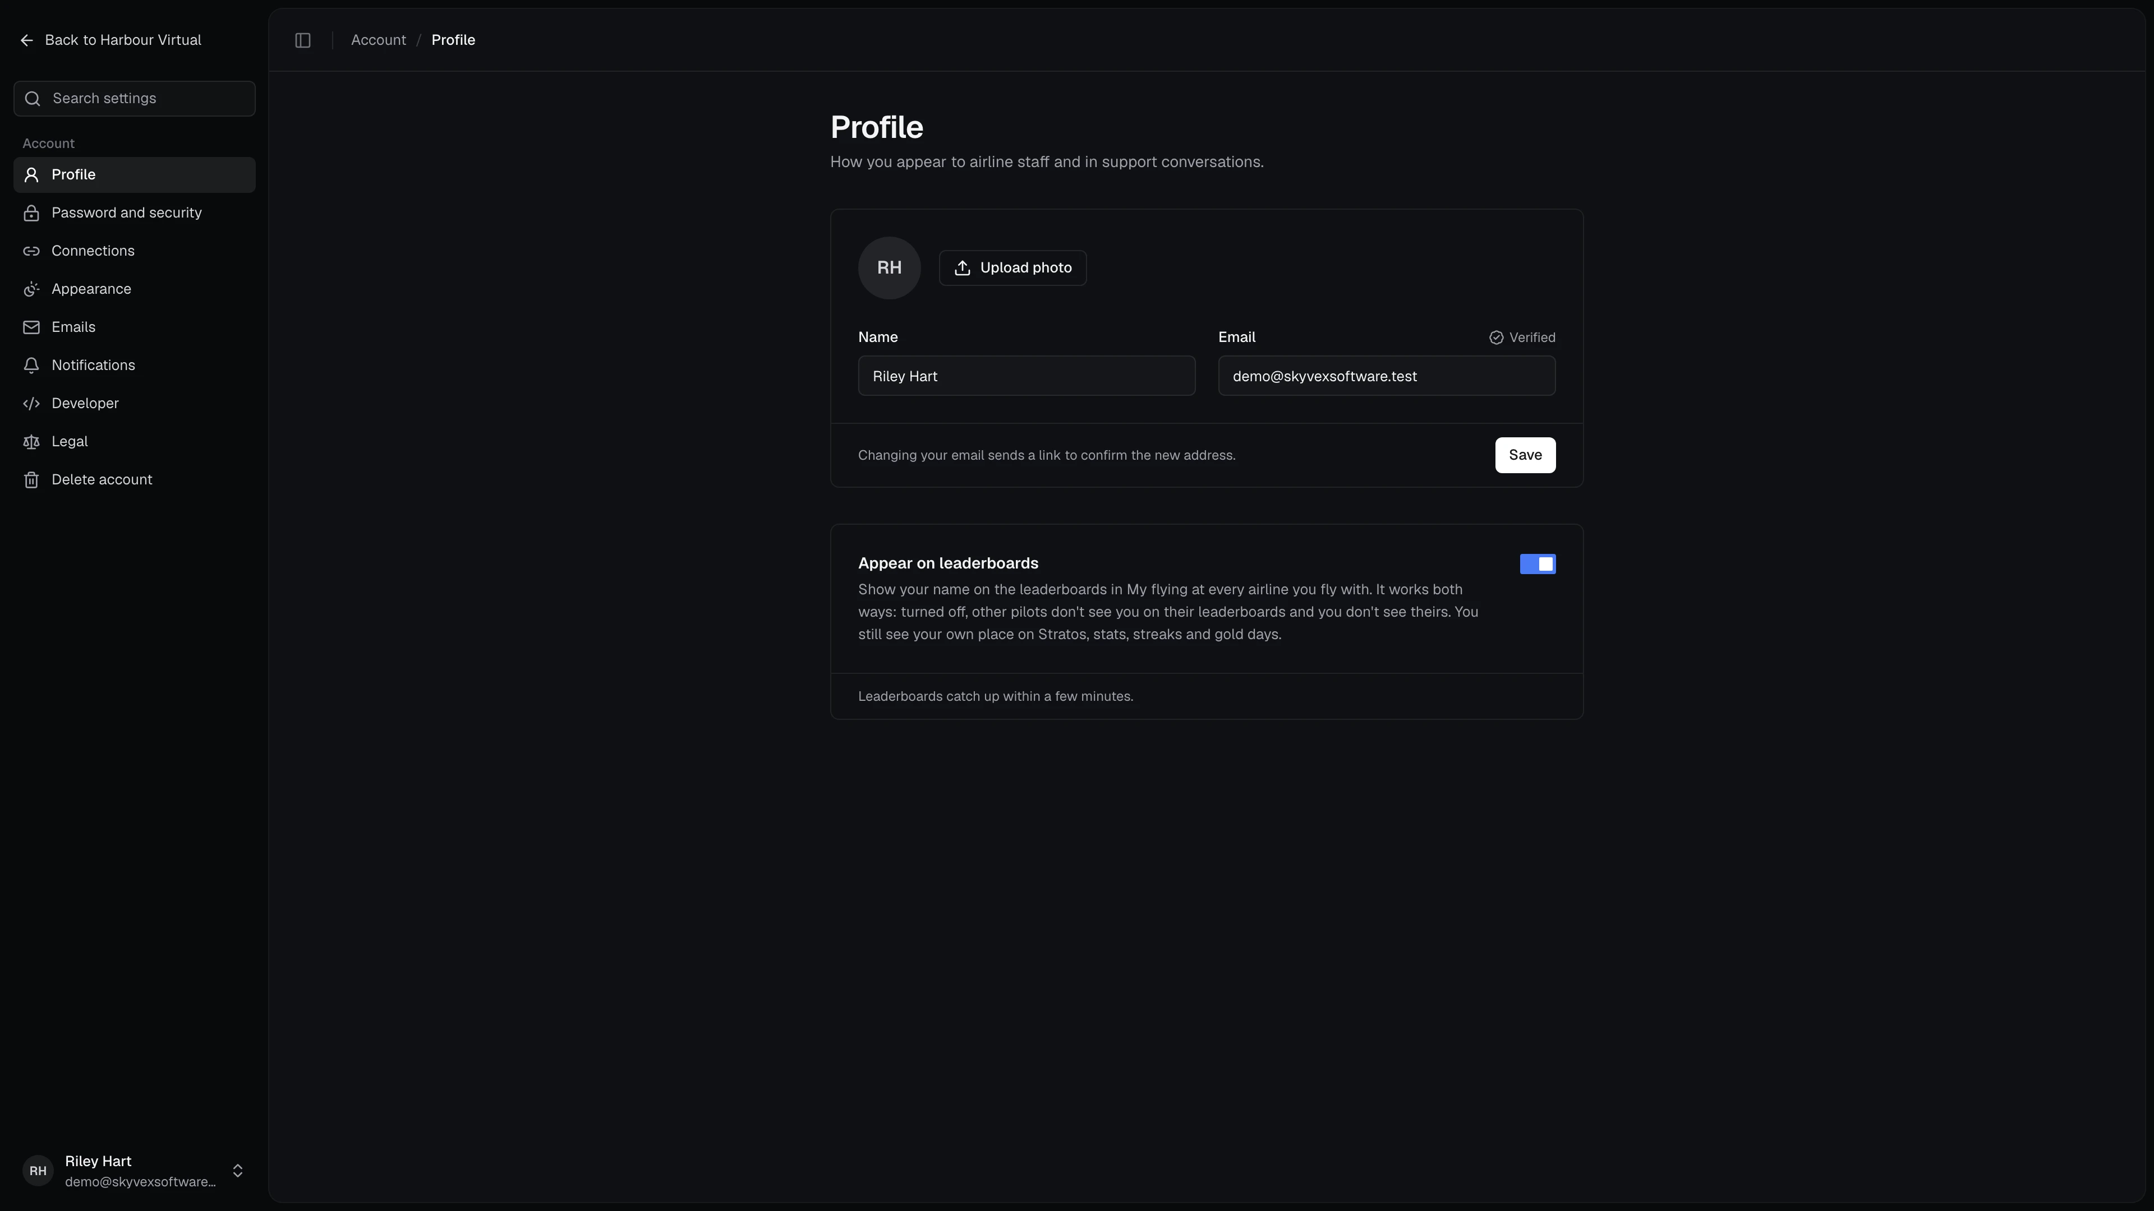
Task: Open Password and security settings
Action: (135, 213)
